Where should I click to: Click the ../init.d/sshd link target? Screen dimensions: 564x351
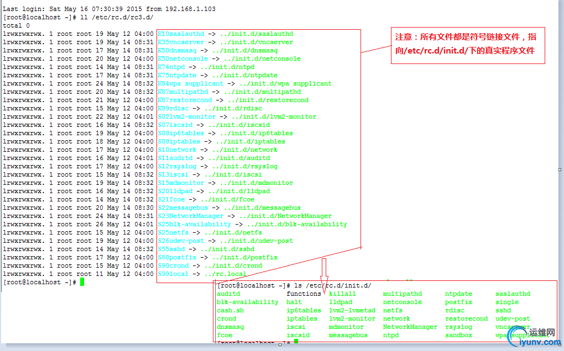227,249
